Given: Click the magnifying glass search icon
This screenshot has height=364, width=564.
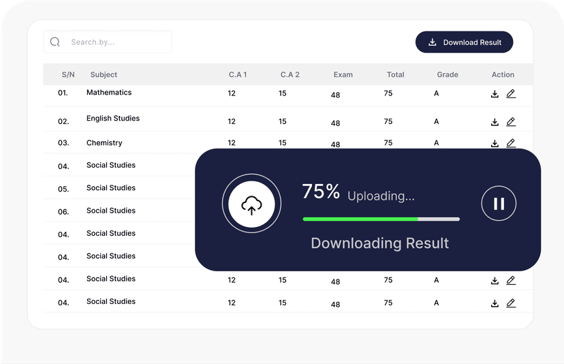Looking at the screenshot, I should pos(55,42).
